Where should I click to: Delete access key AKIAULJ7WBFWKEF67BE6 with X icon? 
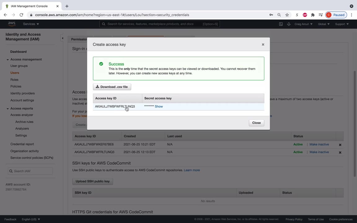(x=340, y=145)
